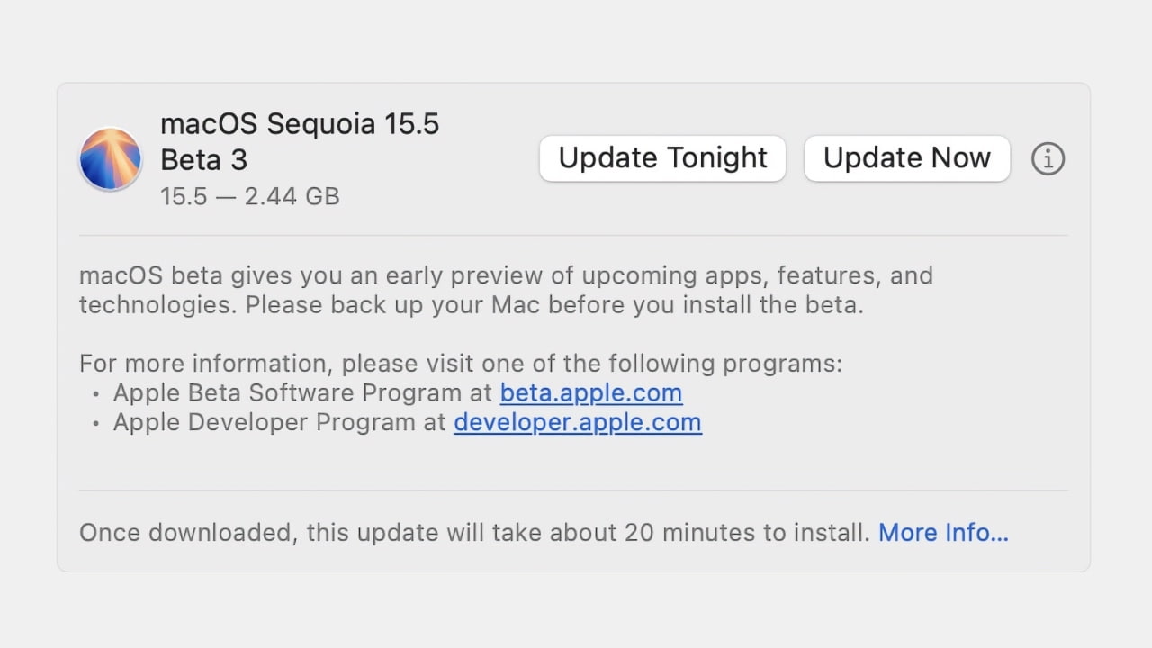Follow the More Info… link
The height and width of the screenshot is (648, 1152).
tap(943, 533)
